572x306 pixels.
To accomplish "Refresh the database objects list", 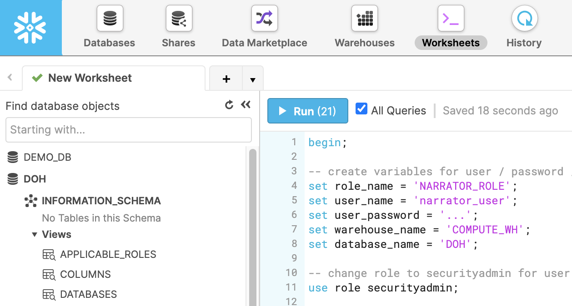I will 229,105.
